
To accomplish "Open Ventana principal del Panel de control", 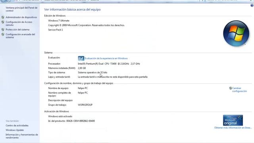I will (x=21, y=9).
